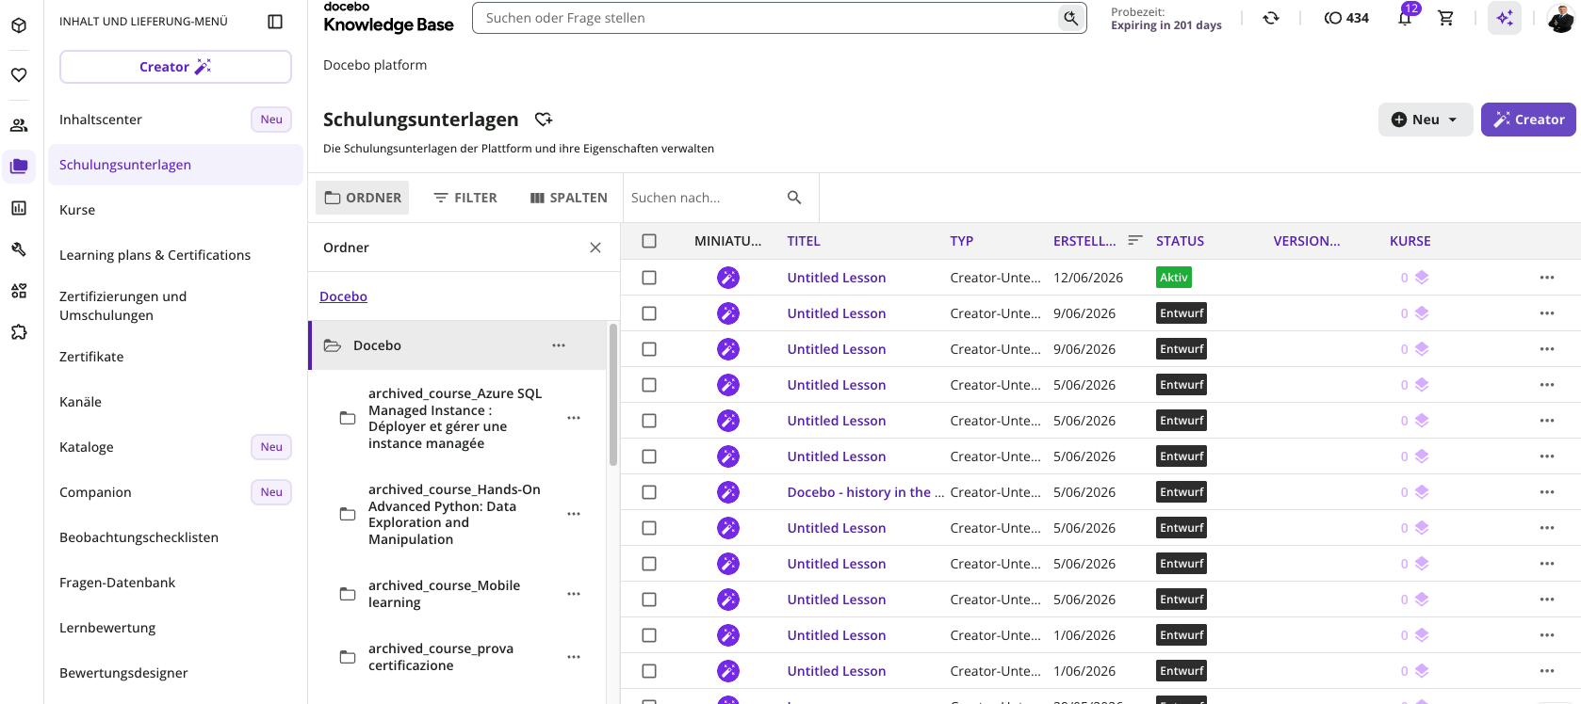Screen dimensions: 1581x704
Task: Toggle the select-all checkbox in table header
Action: (x=649, y=241)
